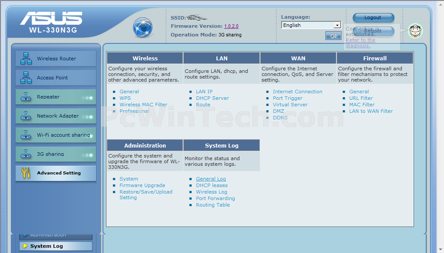
Task: Click the Firewall section header
Action: click(x=375, y=58)
